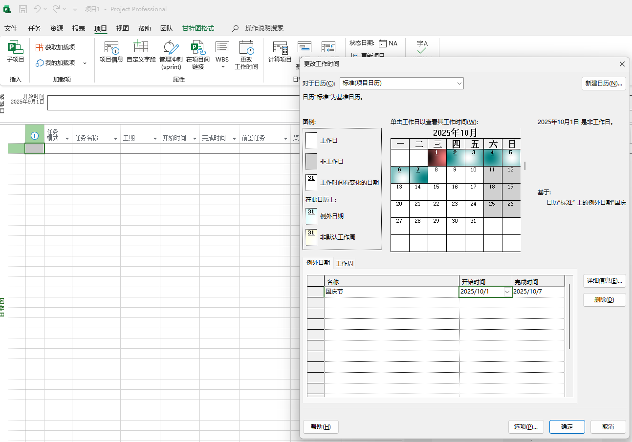Open the 任务名称 column filter arrow

click(x=115, y=139)
